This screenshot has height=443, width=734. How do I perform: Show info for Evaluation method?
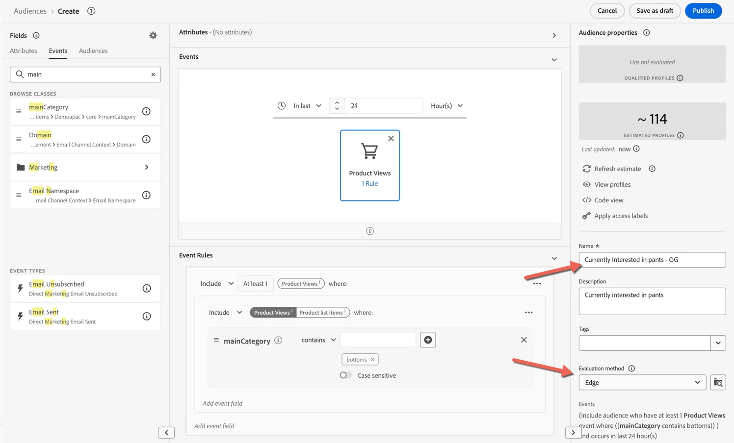631,369
